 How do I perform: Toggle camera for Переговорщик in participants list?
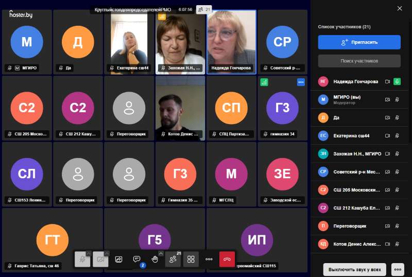coord(387,226)
